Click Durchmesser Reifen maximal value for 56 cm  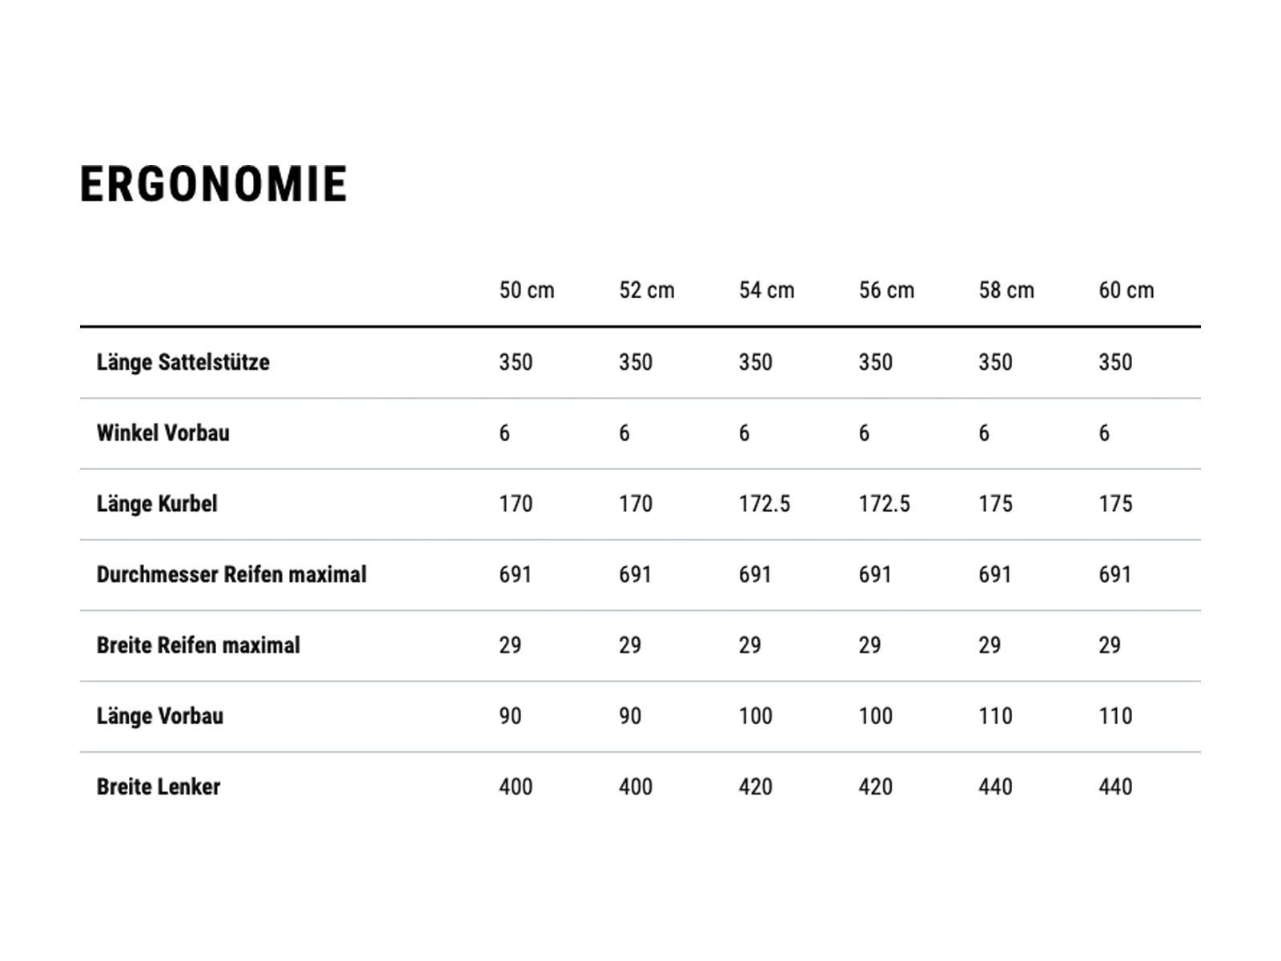pyautogui.click(x=875, y=574)
